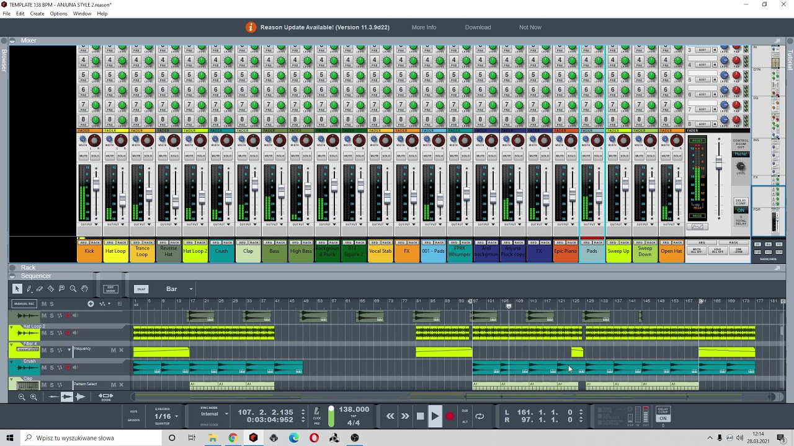Click the Play transport button
Image resolution: width=794 pixels, height=446 pixels.
[x=435, y=416]
